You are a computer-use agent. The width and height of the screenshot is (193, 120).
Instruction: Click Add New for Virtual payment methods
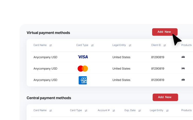165,32
